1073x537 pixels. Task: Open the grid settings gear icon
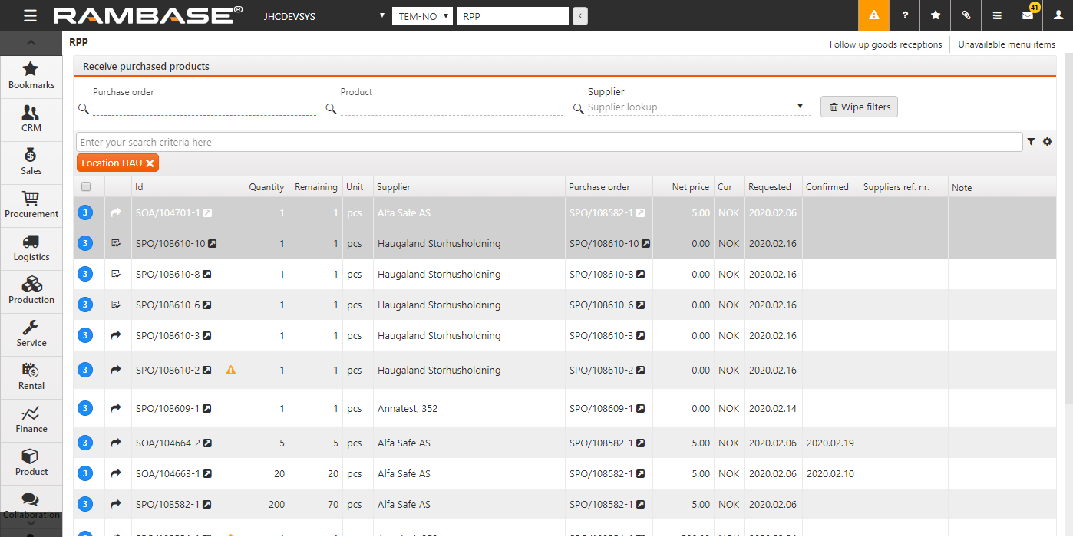click(x=1047, y=142)
